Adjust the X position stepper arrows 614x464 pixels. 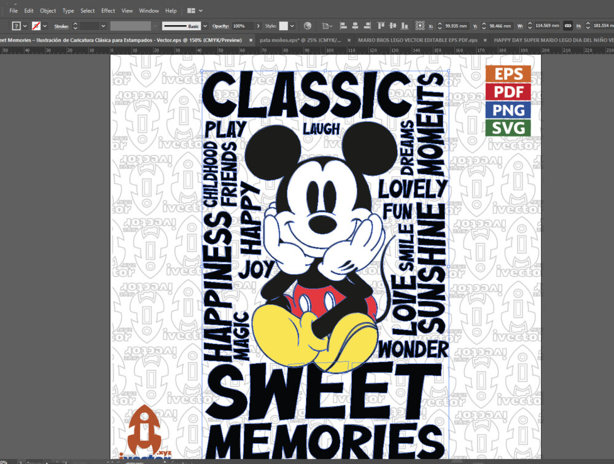[x=440, y=26]
